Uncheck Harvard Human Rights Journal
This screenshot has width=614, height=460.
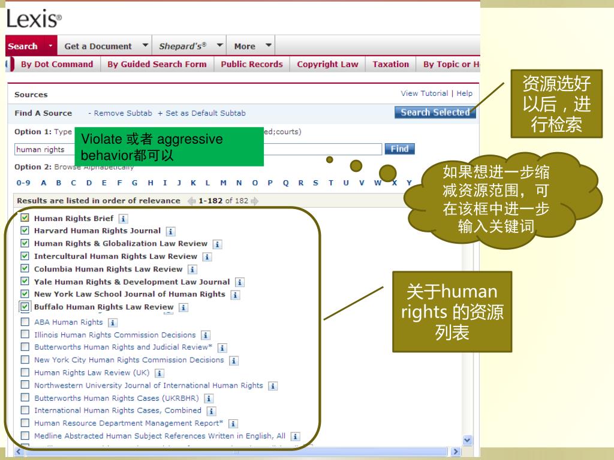pos(25,230)
